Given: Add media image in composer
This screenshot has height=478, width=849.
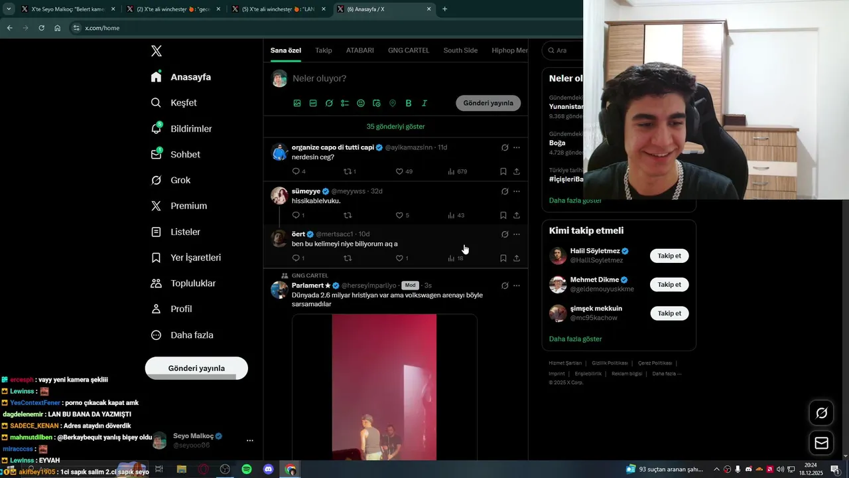Looking at the screenshot, I should (x=297, y=103).
